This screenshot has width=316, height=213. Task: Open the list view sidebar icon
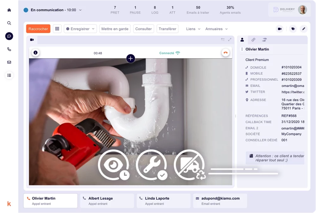pyautogui.click(x=9, y=75)
